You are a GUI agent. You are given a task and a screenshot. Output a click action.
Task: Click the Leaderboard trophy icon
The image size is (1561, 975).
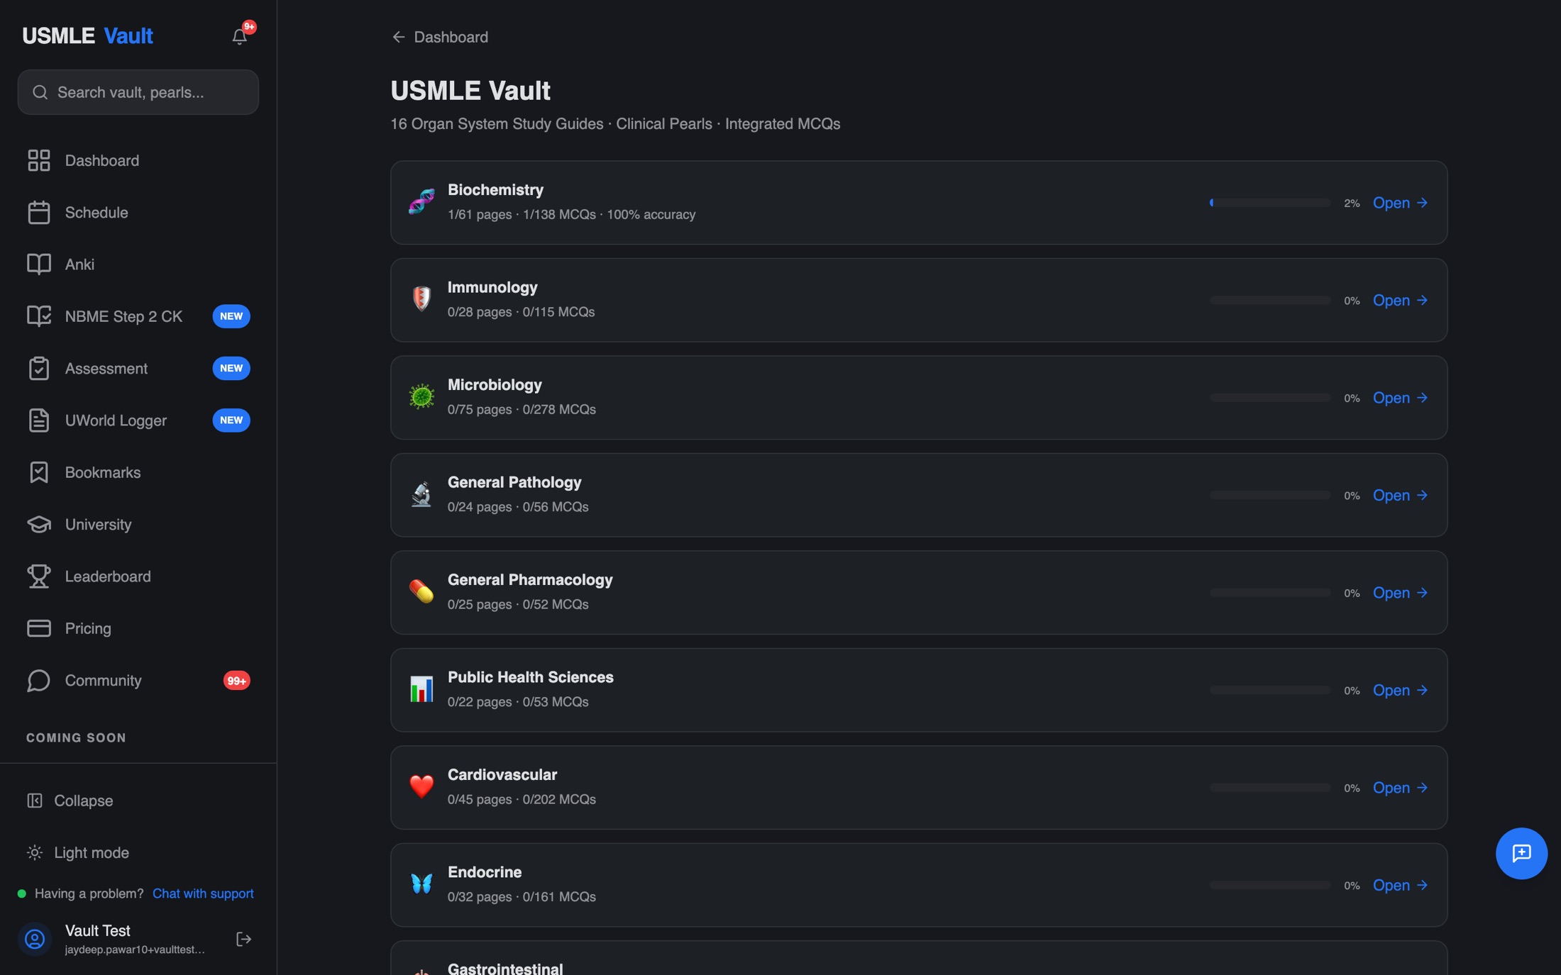coord(39,576)
